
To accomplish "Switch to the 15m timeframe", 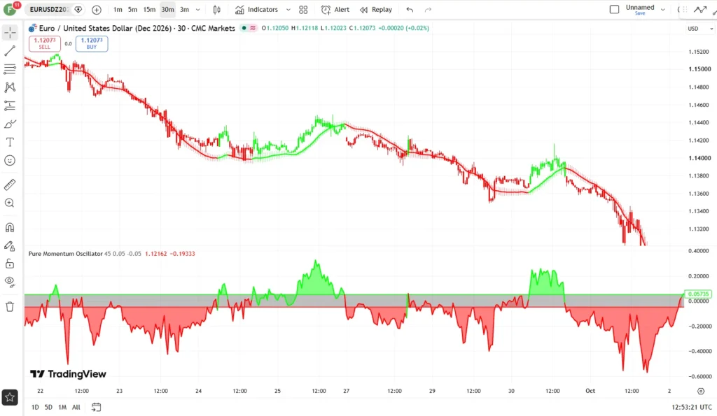I will [149, 9].
